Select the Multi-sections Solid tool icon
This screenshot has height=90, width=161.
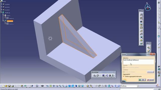pyautogui.click(x=141, y=40)
